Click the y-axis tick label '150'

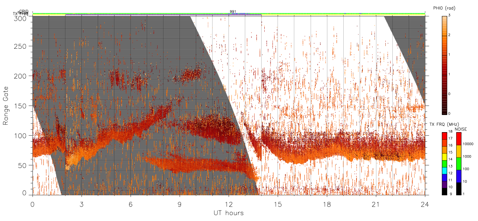(x=20, y=106)
